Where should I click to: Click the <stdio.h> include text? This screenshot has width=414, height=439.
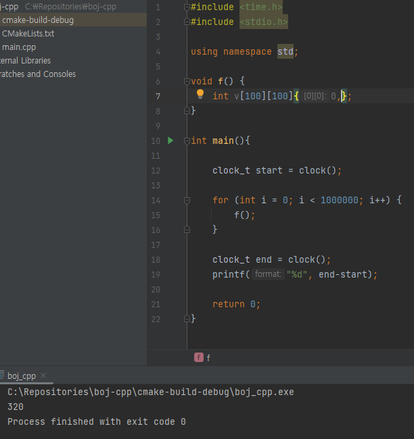(x=264, y=22)
